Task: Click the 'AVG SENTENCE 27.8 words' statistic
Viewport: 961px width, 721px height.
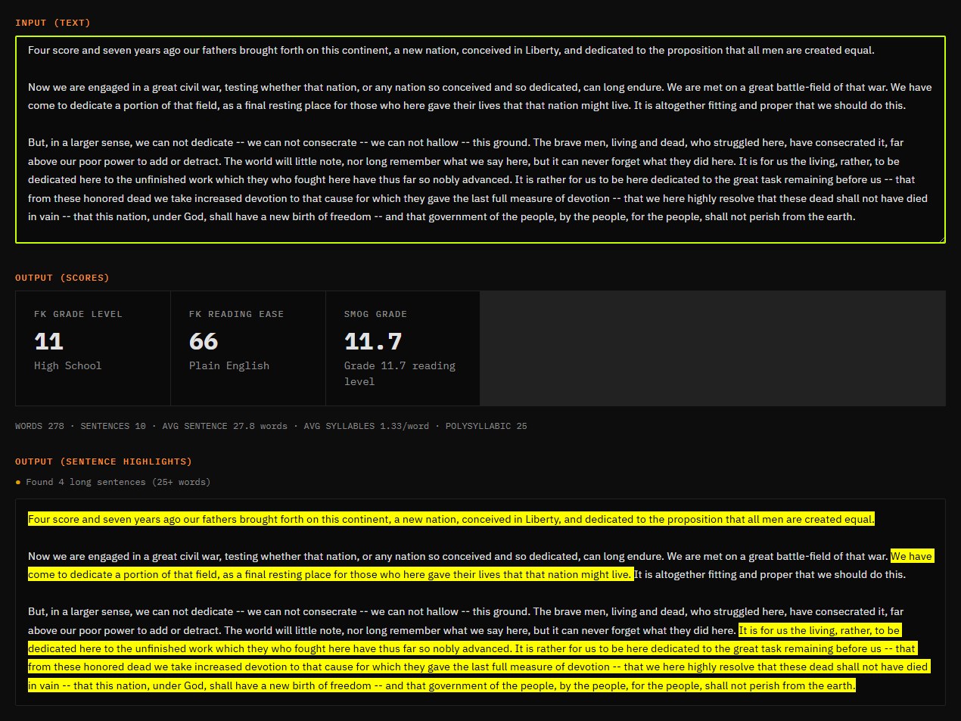Action: (225, 426)
